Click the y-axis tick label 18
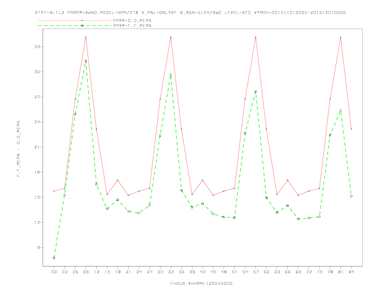Viewport: 383px width, 296px height. 37,172
